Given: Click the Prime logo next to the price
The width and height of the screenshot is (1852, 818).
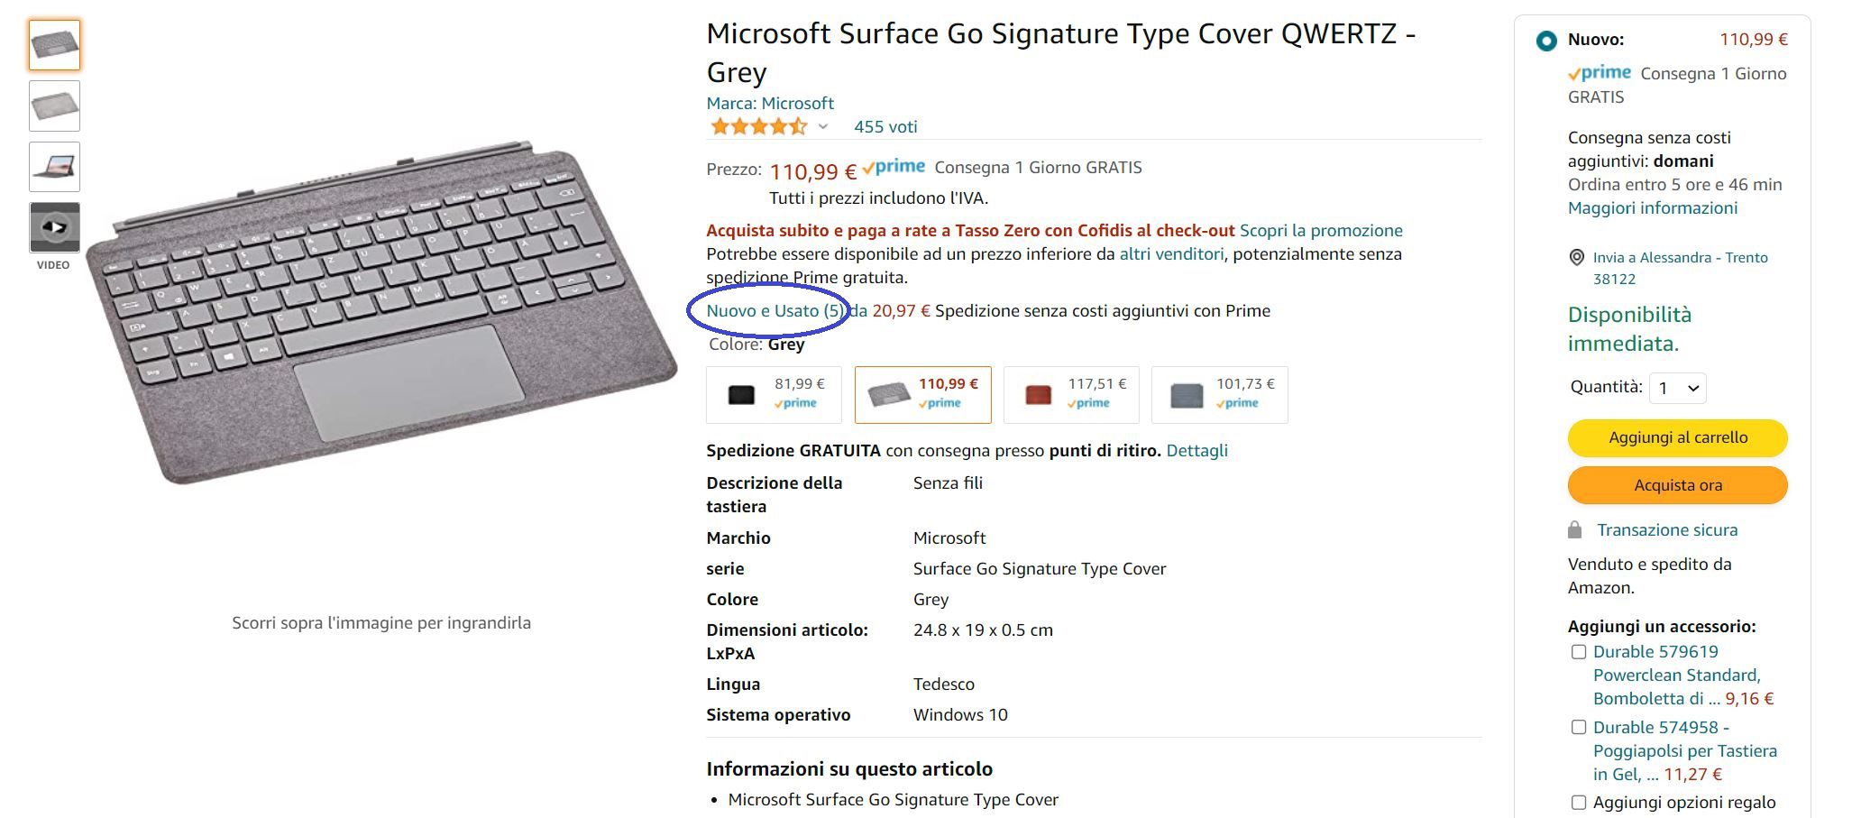Looking at the screenshot, I should [x=895, y=167].
